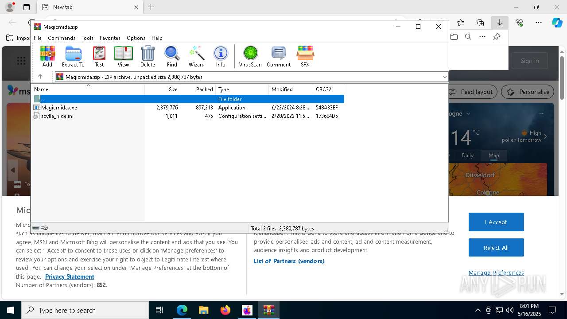Click 'I Accept' in the browser consent banner
The height and width of the screenshot is (319, 567).
click(x=496, y=222)
